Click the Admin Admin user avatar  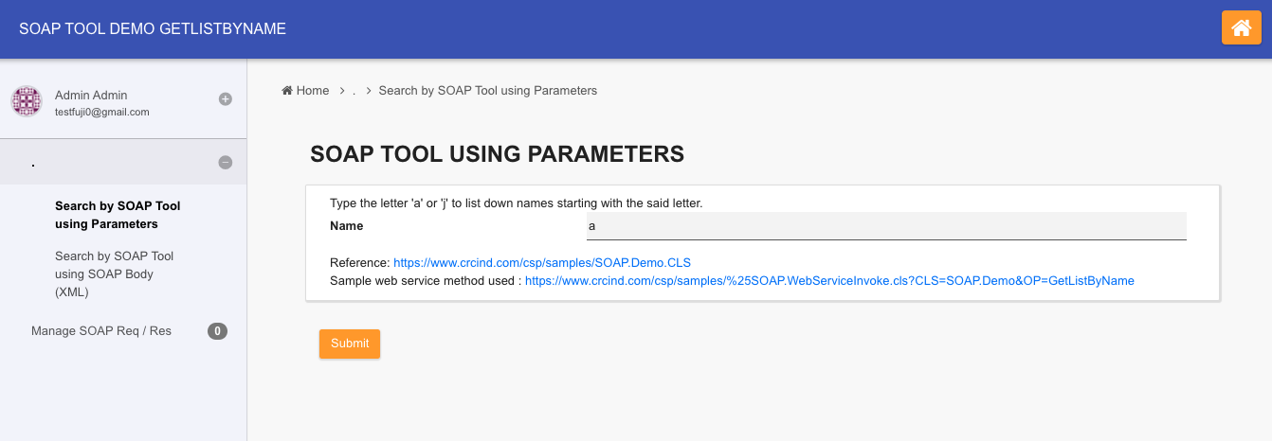click(27, 101)
